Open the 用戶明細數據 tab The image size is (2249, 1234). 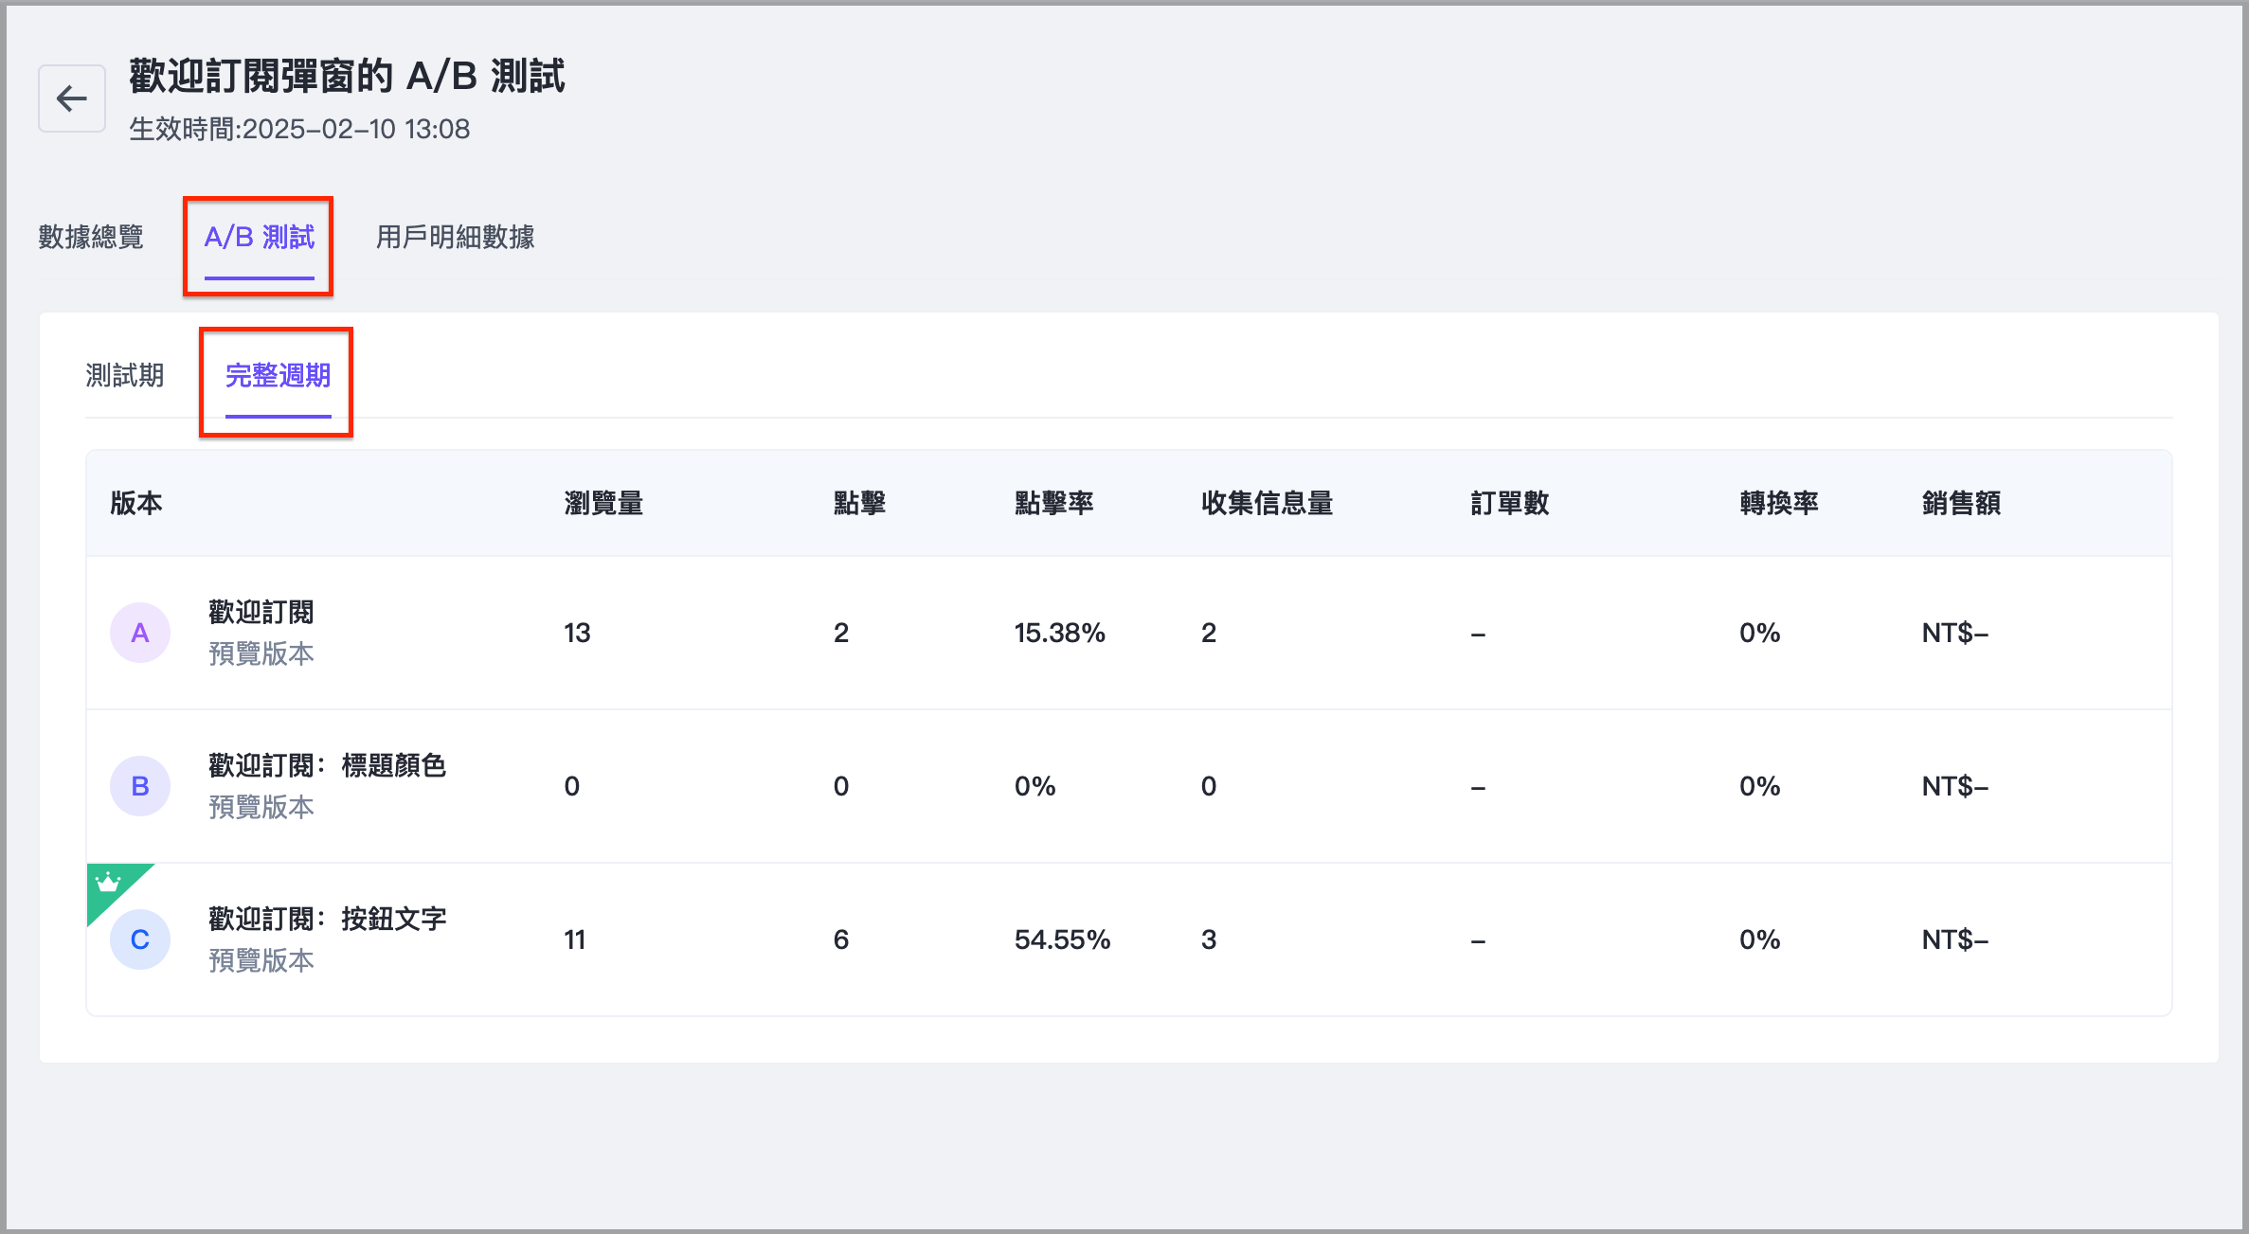click(455, 237)
